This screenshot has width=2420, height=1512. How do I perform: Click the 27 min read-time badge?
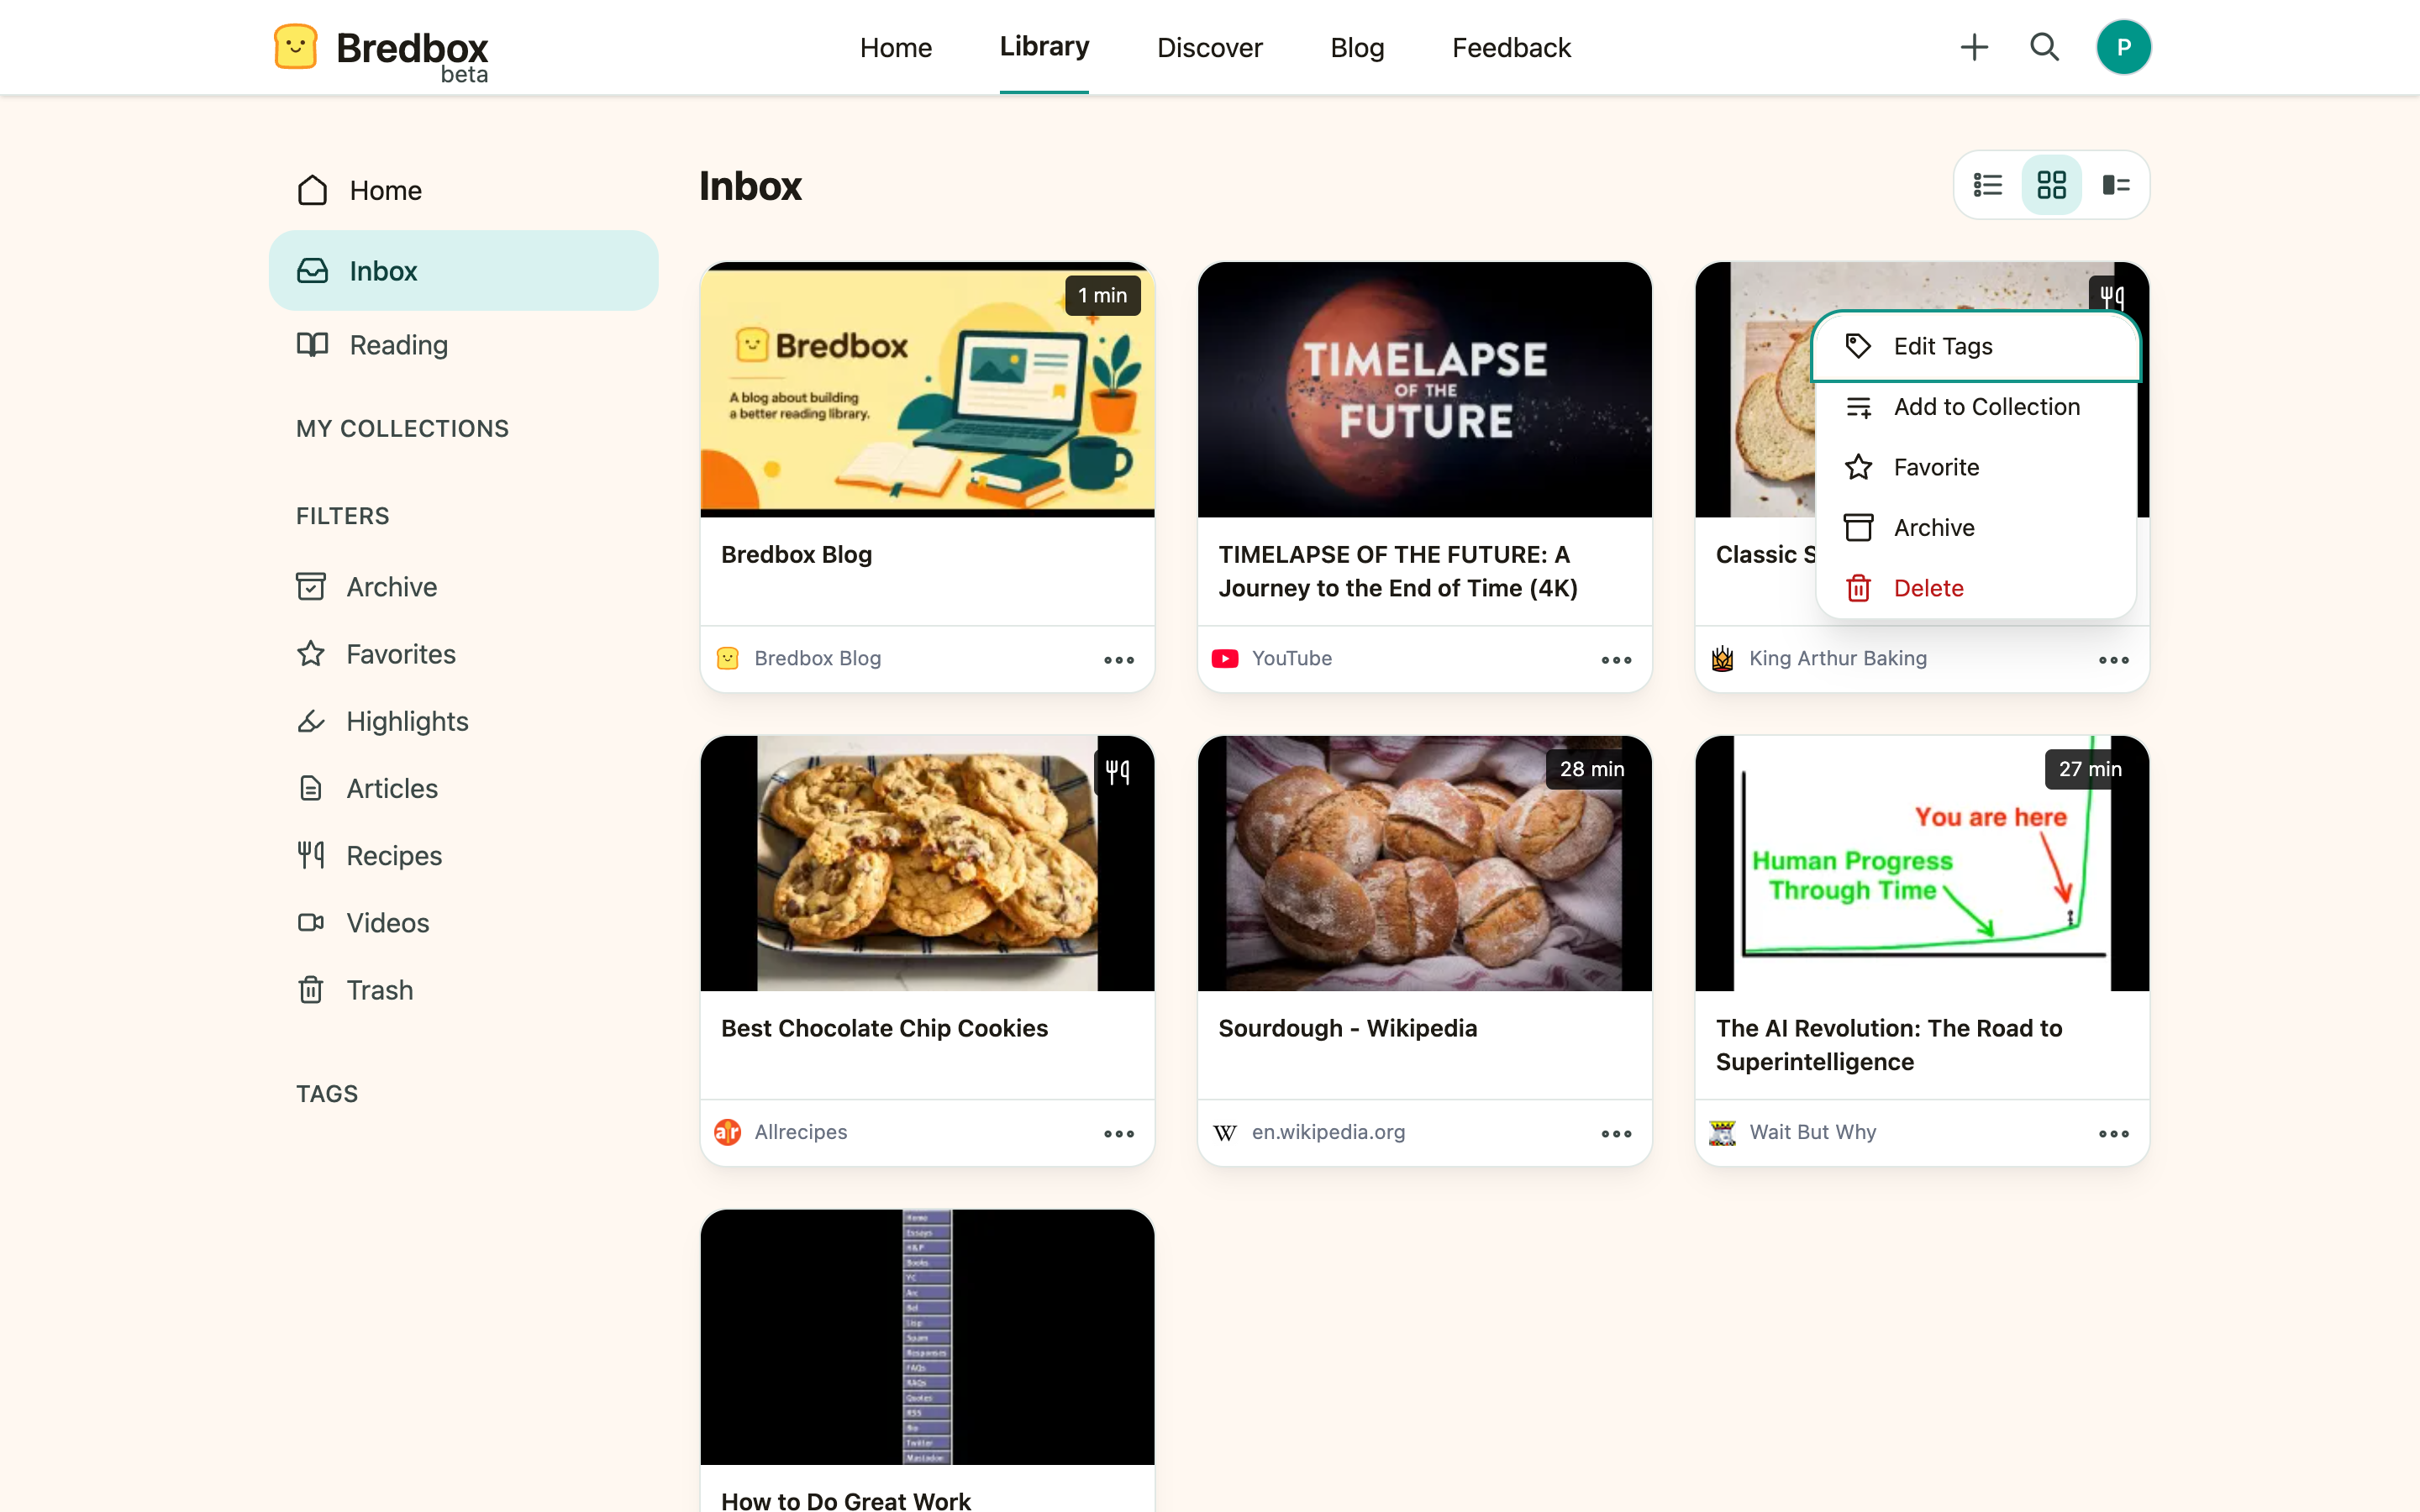pyautogui.click(x=2090, y=769)
